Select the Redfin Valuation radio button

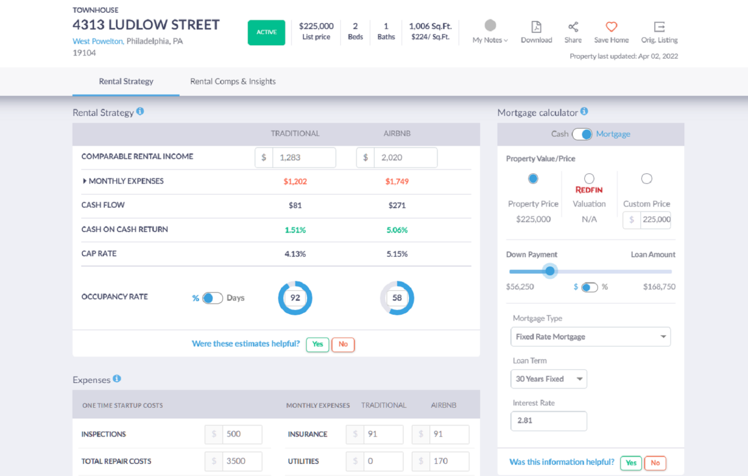click(589, 178)
